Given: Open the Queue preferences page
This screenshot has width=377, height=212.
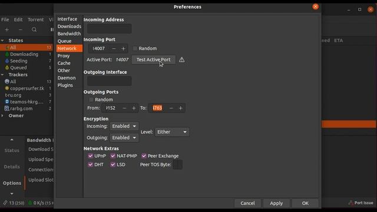Looking at the screenshot, I should (64, 41).
